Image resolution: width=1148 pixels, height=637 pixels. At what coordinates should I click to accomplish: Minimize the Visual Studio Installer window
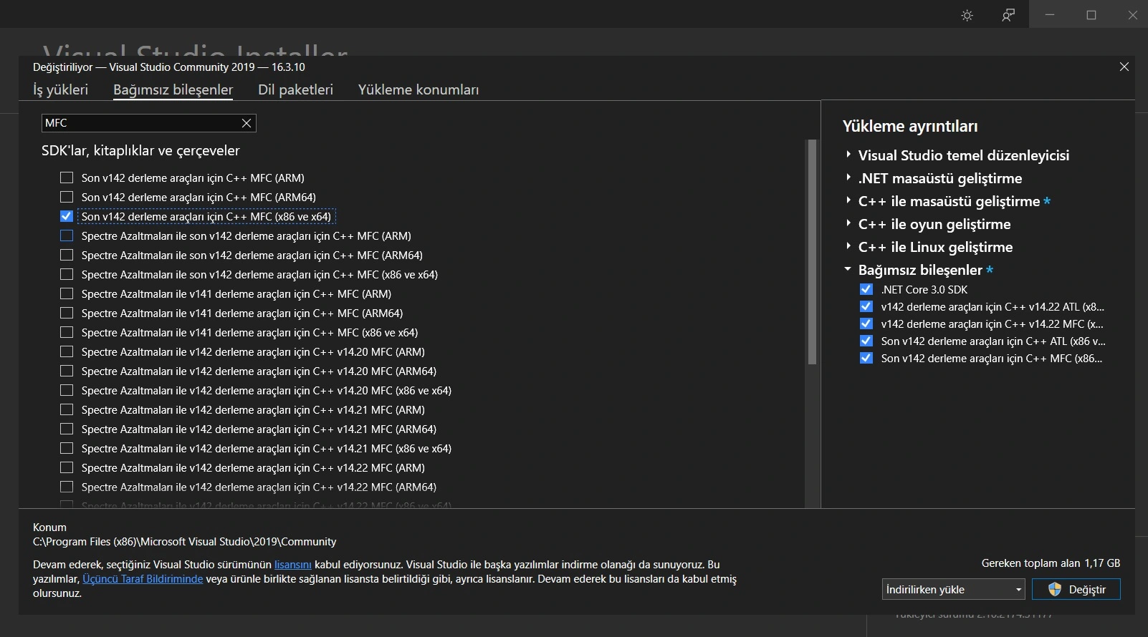click(1050, 14)
